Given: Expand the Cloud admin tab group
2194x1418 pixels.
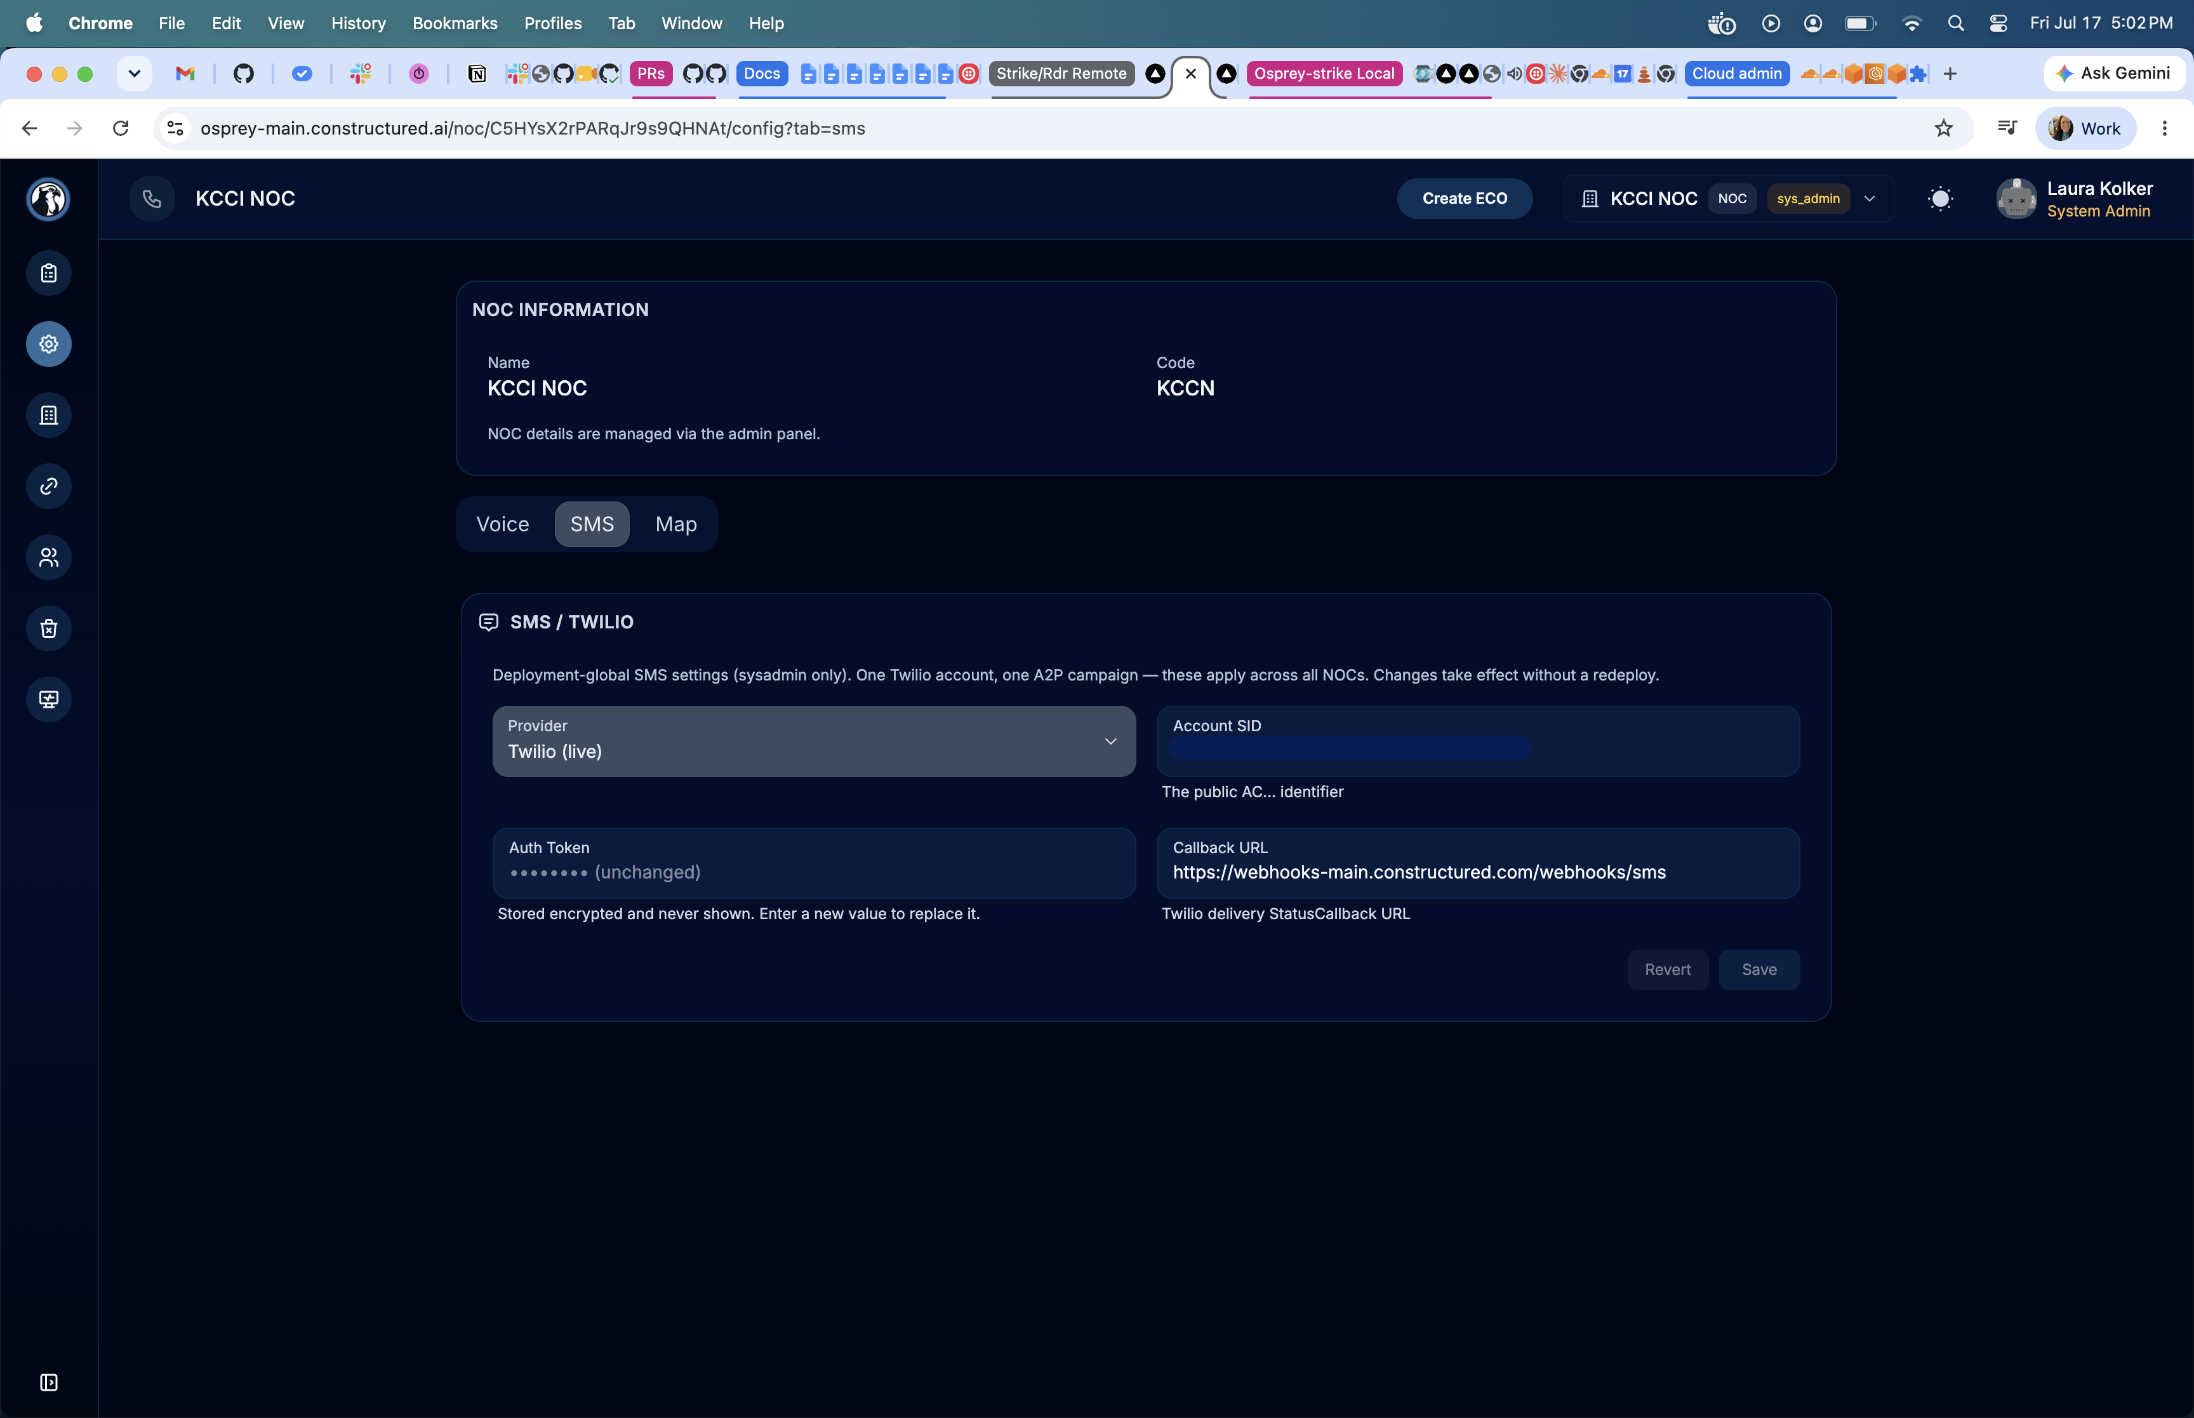Looking at the screenshot, I should [1736, 74].
